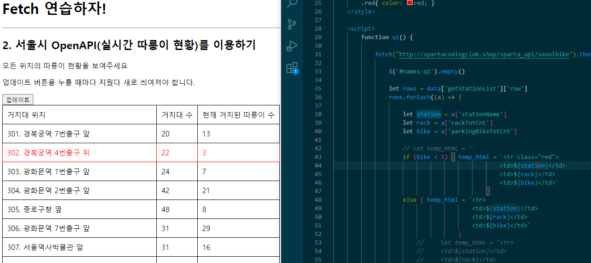The width and height of the screenshot is (591, 263).
Task: Click the '306. 광화문역 7번출구 앞' cell
Action: (79, 228)
